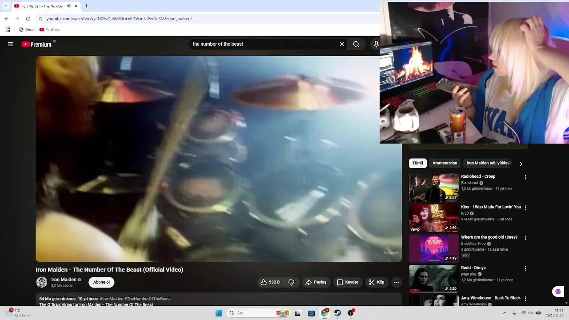Open BlueMoon Prod channel name
The height and width of the screenshot is (320, 569).
click(x=473, y=244)
